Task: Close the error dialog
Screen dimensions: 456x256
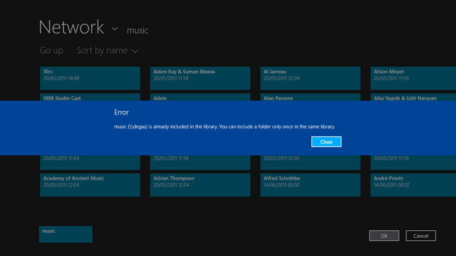Action: 326,142
